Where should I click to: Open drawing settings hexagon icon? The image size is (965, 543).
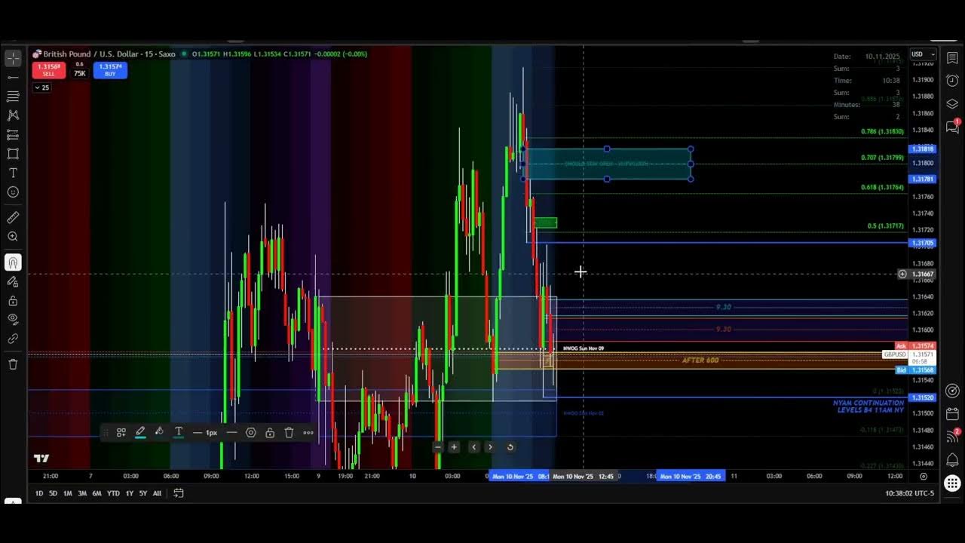tap(251, 433)
